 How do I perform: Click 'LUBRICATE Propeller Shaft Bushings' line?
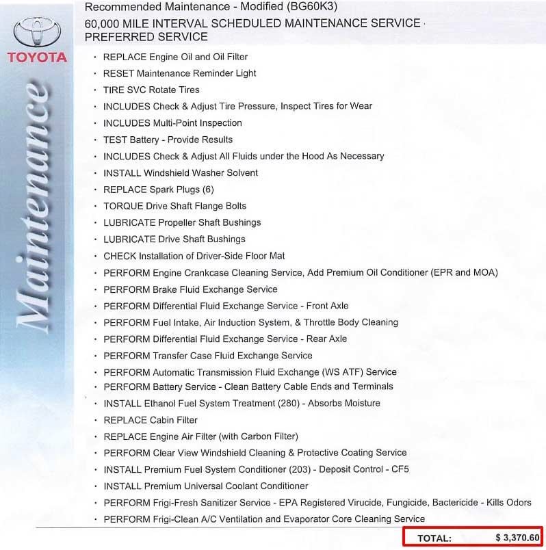(182, 223)
